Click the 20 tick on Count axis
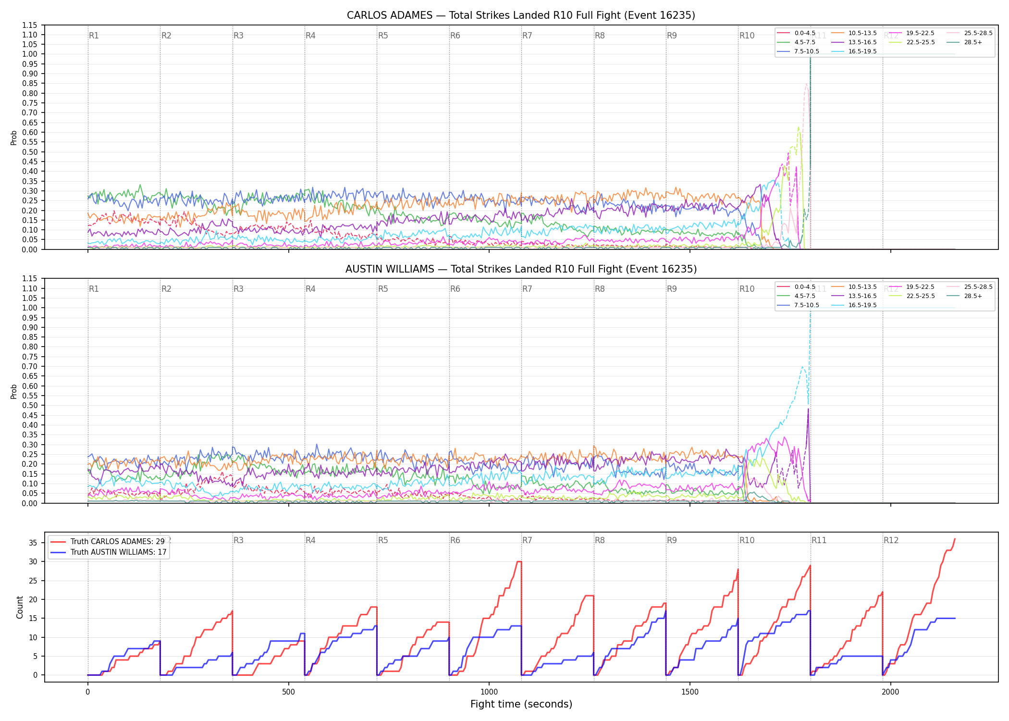This screenshot has width=1009, height=721. point(33,599)
